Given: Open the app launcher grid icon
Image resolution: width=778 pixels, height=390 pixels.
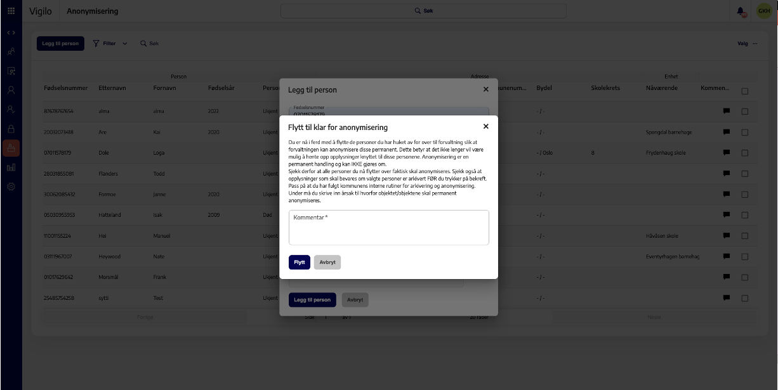Looking at the screenshot, I should (x=11, y=11).
